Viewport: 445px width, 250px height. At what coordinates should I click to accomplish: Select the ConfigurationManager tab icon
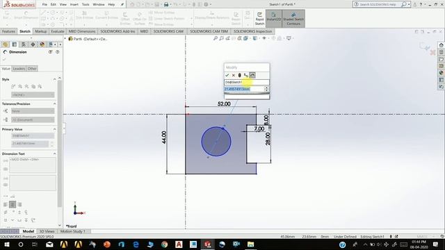24,44
